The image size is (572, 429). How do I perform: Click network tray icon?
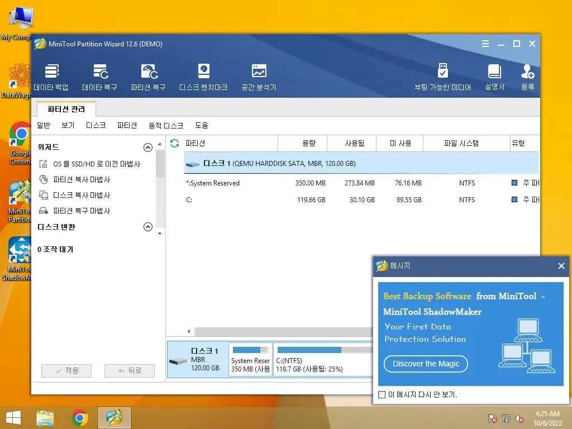pyautogui.click(x=506, y=418)
